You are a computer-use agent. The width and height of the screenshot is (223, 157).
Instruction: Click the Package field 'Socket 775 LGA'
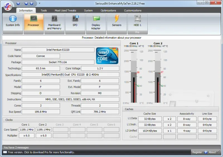pyautogui.click(x=58, y=62)
